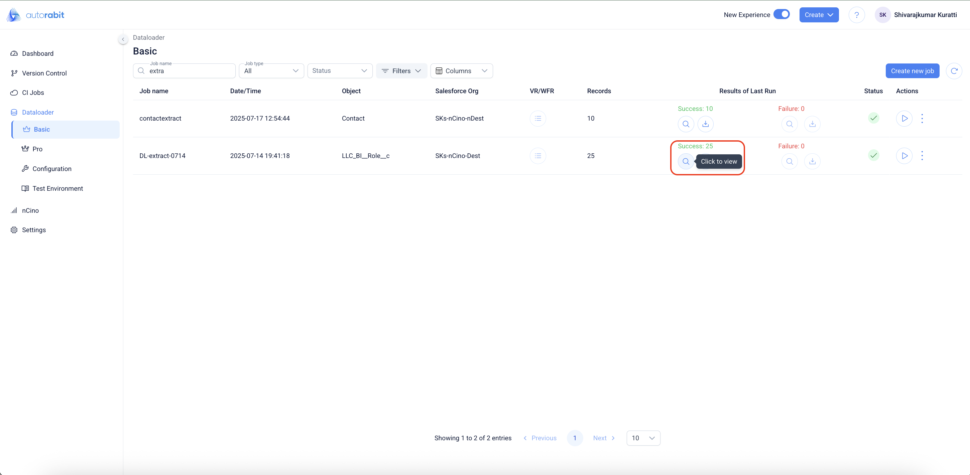Open the Columns selector dropdown
This screenshot has width=970, height=475.
pyautogui.click(x=461, y=71)
